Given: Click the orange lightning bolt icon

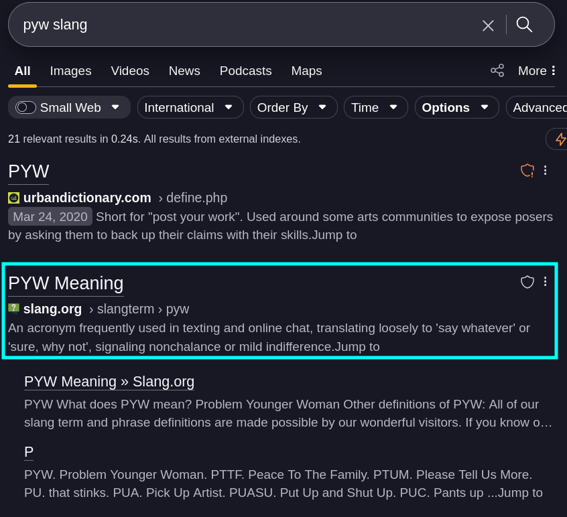Looking at the screenshot, I should 560,139.
